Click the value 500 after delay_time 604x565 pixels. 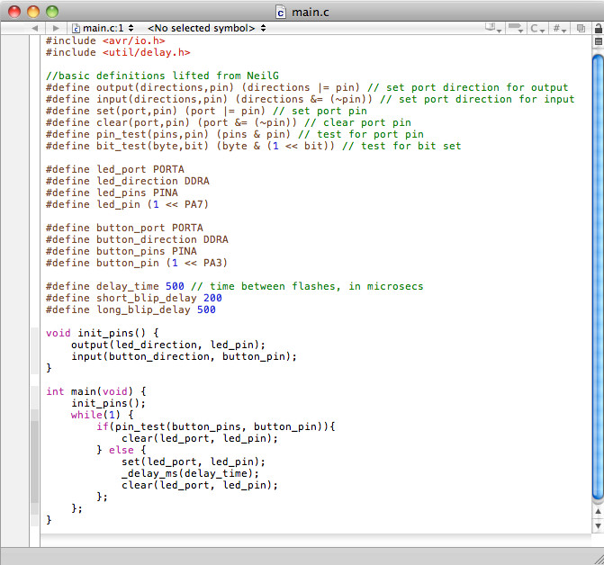click(x=175, y=286)
